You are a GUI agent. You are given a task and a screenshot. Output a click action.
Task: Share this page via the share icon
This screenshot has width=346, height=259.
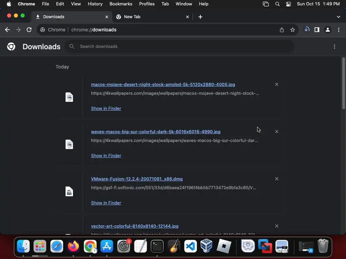(282, 30)
